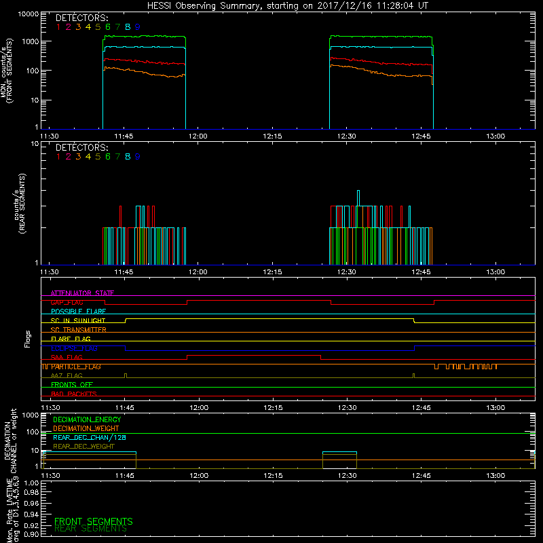Screen dimensions: 543x543
Task: Click the SC_IN_SUNLIGHT label
Action: pos(78,320)
